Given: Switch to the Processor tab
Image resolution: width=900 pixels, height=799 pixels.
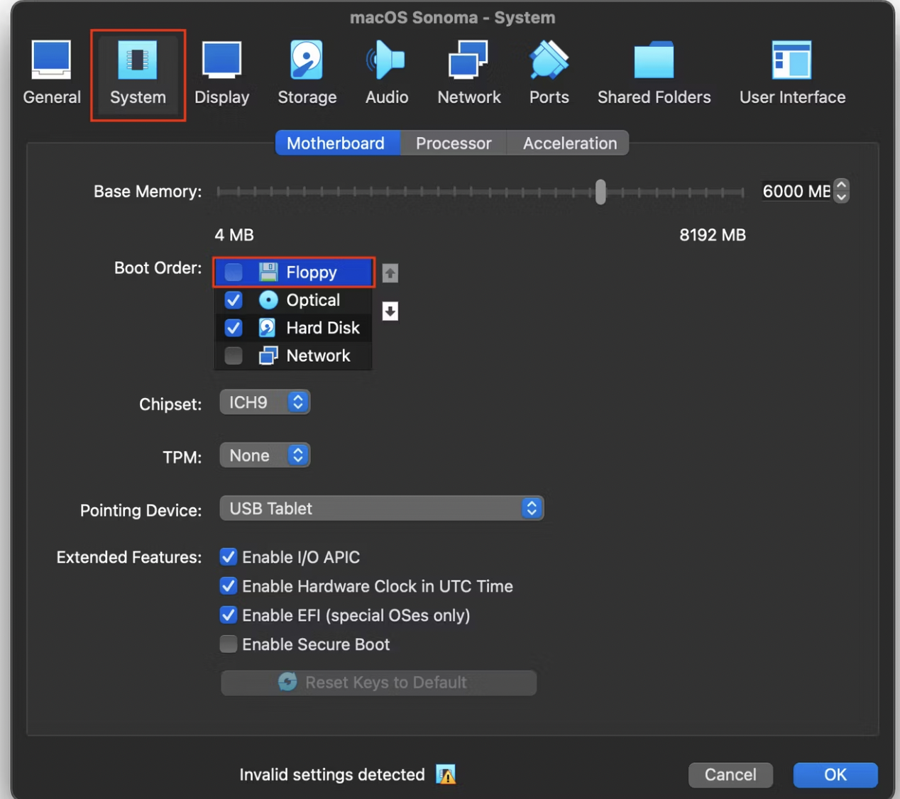Looking at the screenshot, I should (454, 143).
